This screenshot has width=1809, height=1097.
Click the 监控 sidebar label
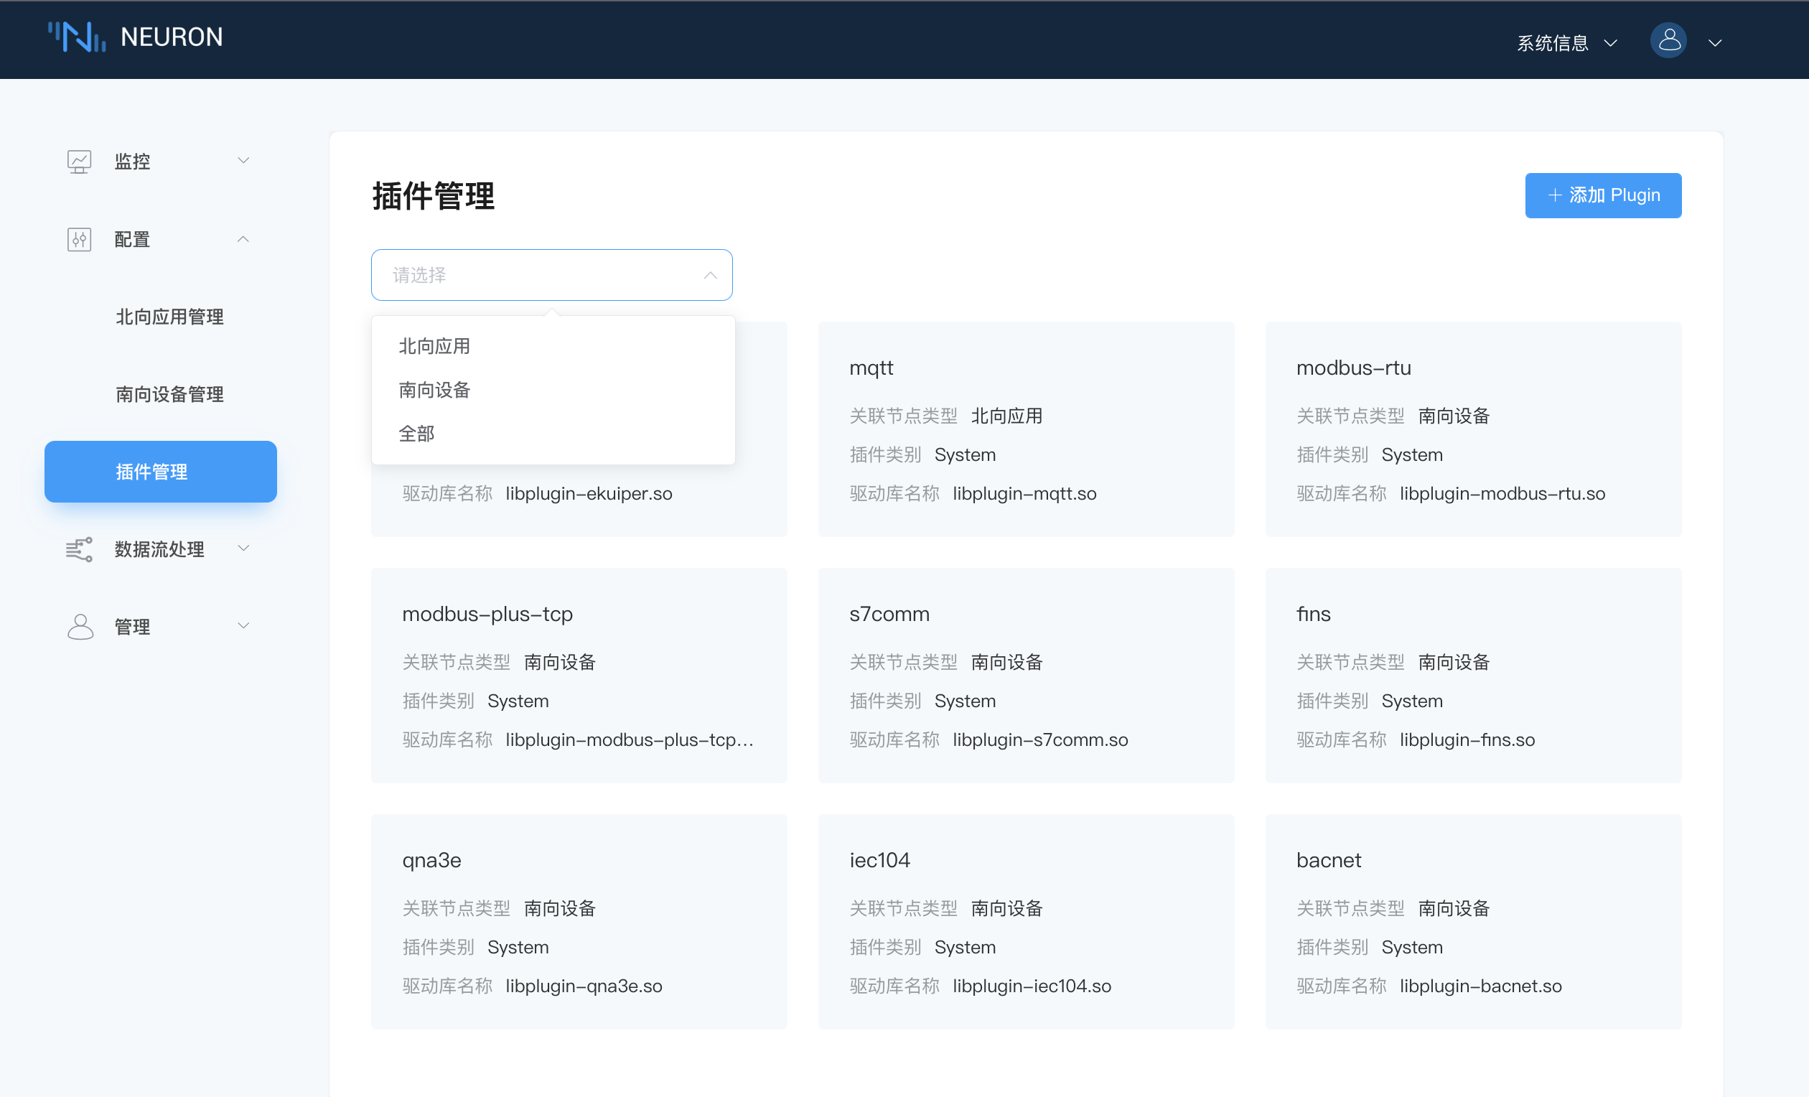(132, 162)
